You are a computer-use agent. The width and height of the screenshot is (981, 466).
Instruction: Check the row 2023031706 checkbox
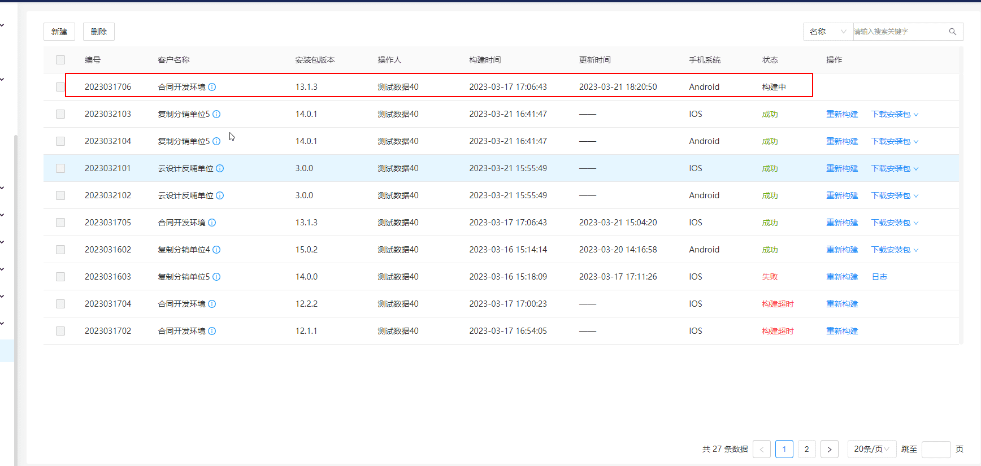point(60,87)
